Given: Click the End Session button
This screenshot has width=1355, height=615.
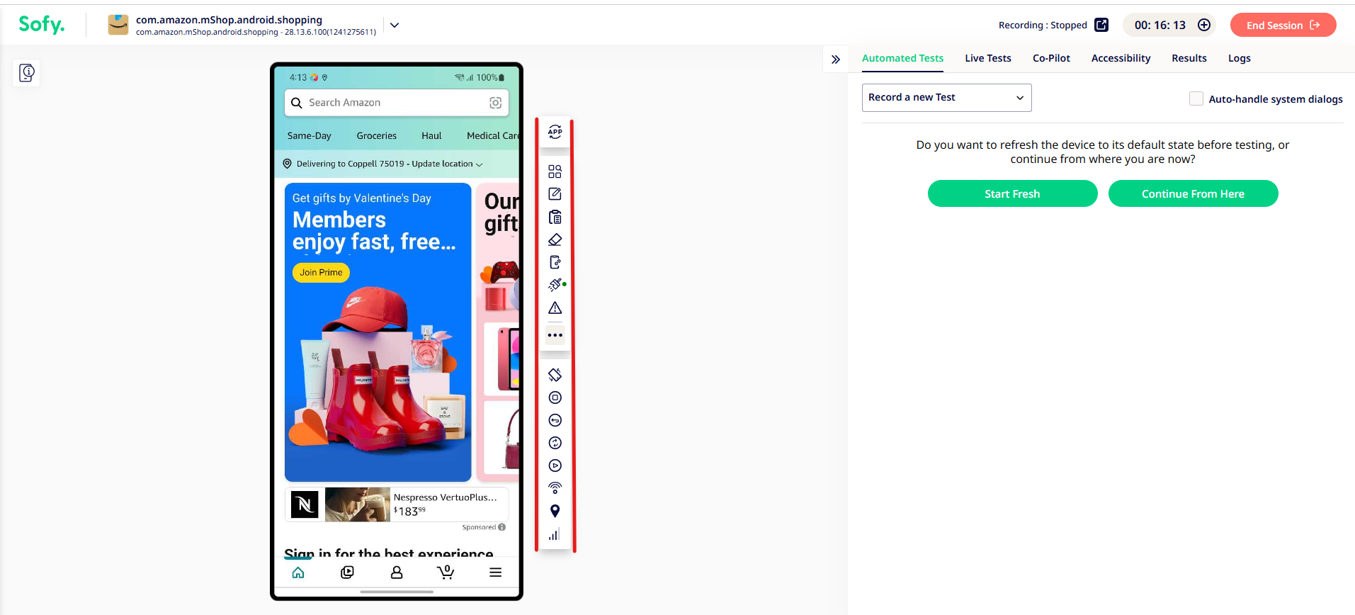Looking at the screenshot, I should point(1283,25).
